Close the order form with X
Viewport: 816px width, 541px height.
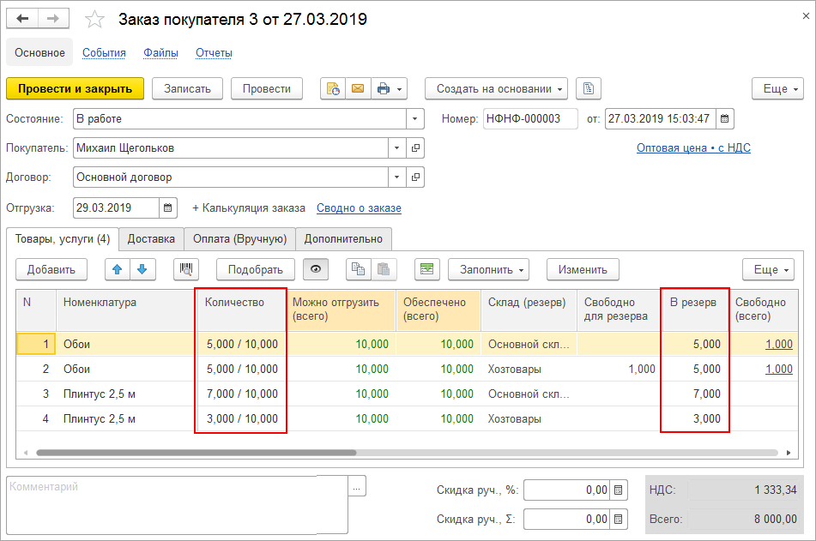pyautogui.click(x=806, y=16)
